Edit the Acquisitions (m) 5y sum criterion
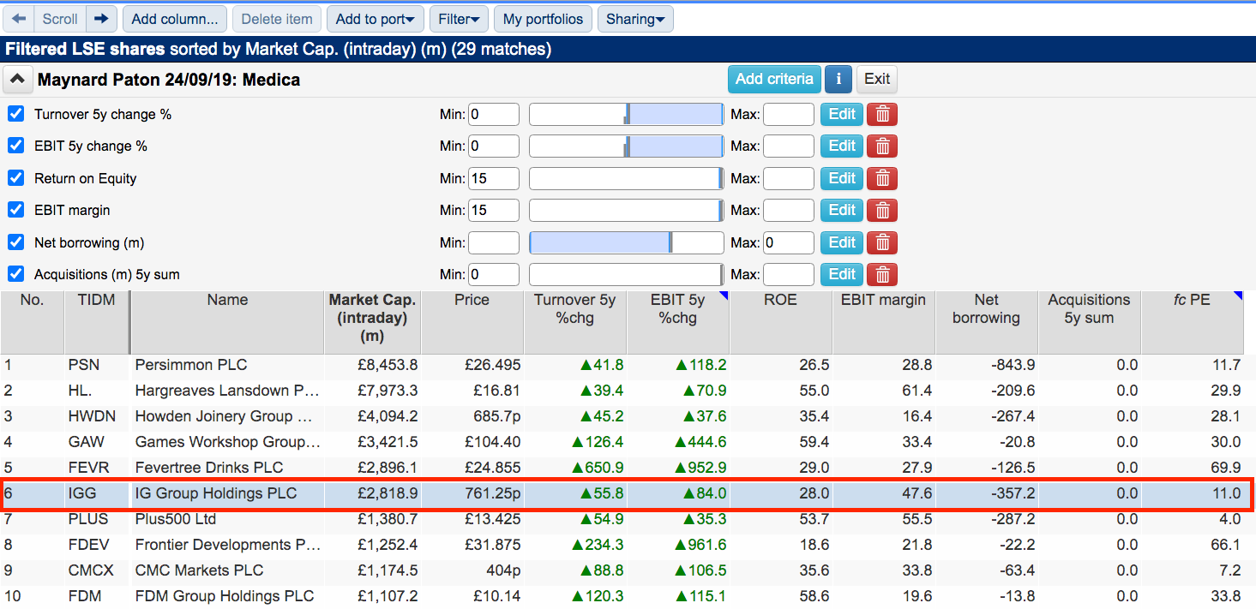Screen dimensions: 1256x609 [842, 274]
